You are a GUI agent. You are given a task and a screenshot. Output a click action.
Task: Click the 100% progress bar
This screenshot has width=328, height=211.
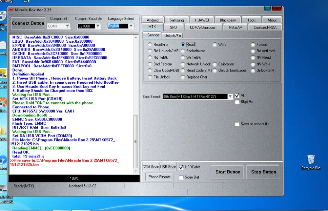[x=74, y=178]
